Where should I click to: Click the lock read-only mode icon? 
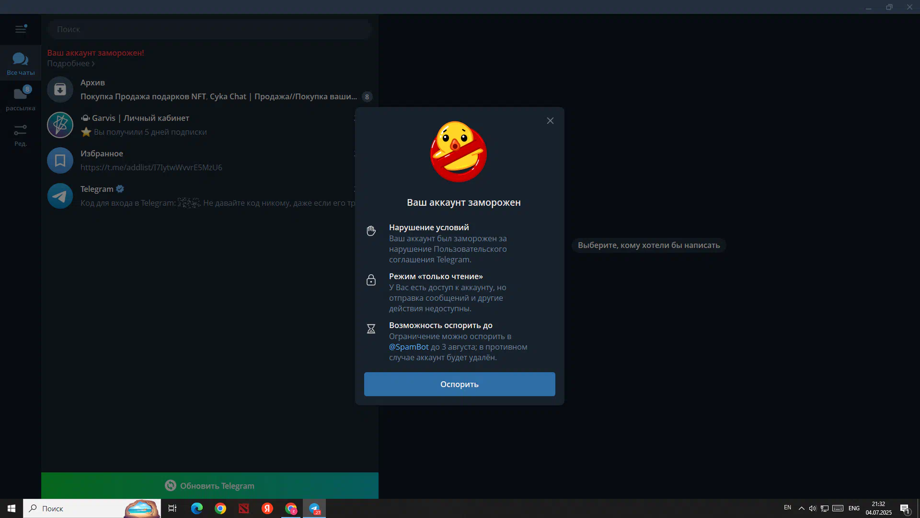click(371, 280)
